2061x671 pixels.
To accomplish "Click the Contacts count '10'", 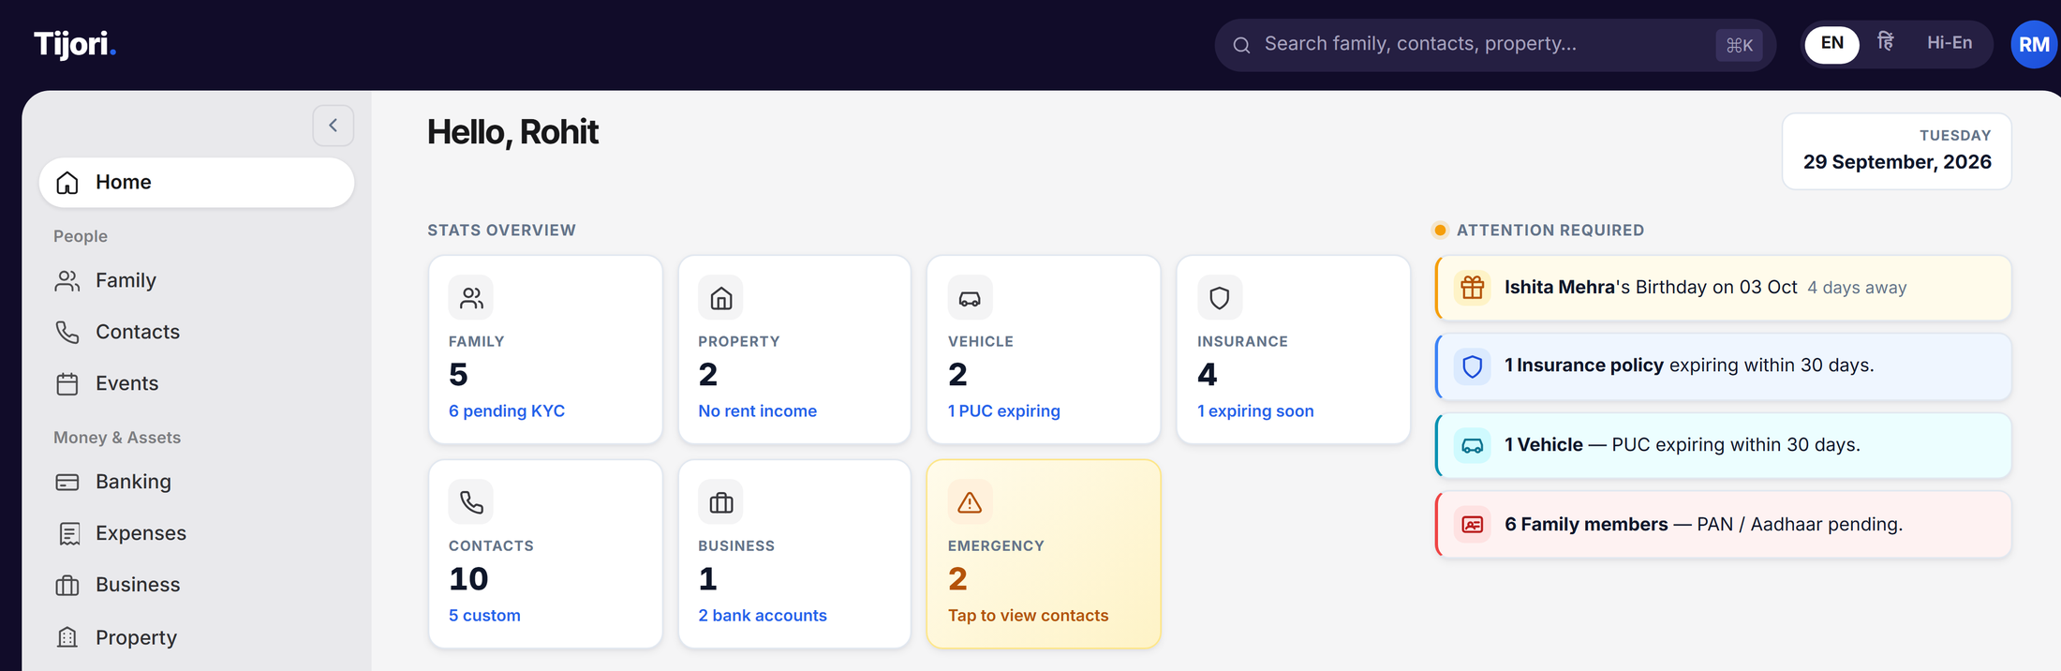I will click(x=468, y=579).
